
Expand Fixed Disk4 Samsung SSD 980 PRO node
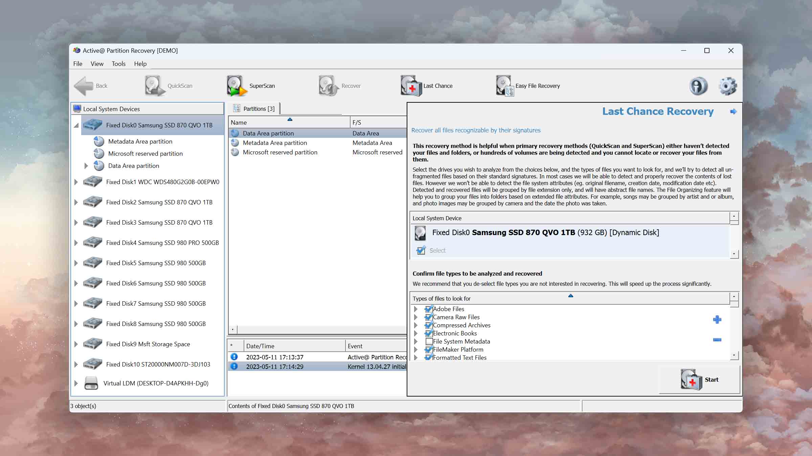point(76,243)
